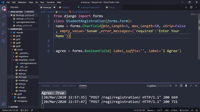The width and height of the screenshot is (200, 112).
Task: Open apps.py in the file tree
Action: point(23,73)
